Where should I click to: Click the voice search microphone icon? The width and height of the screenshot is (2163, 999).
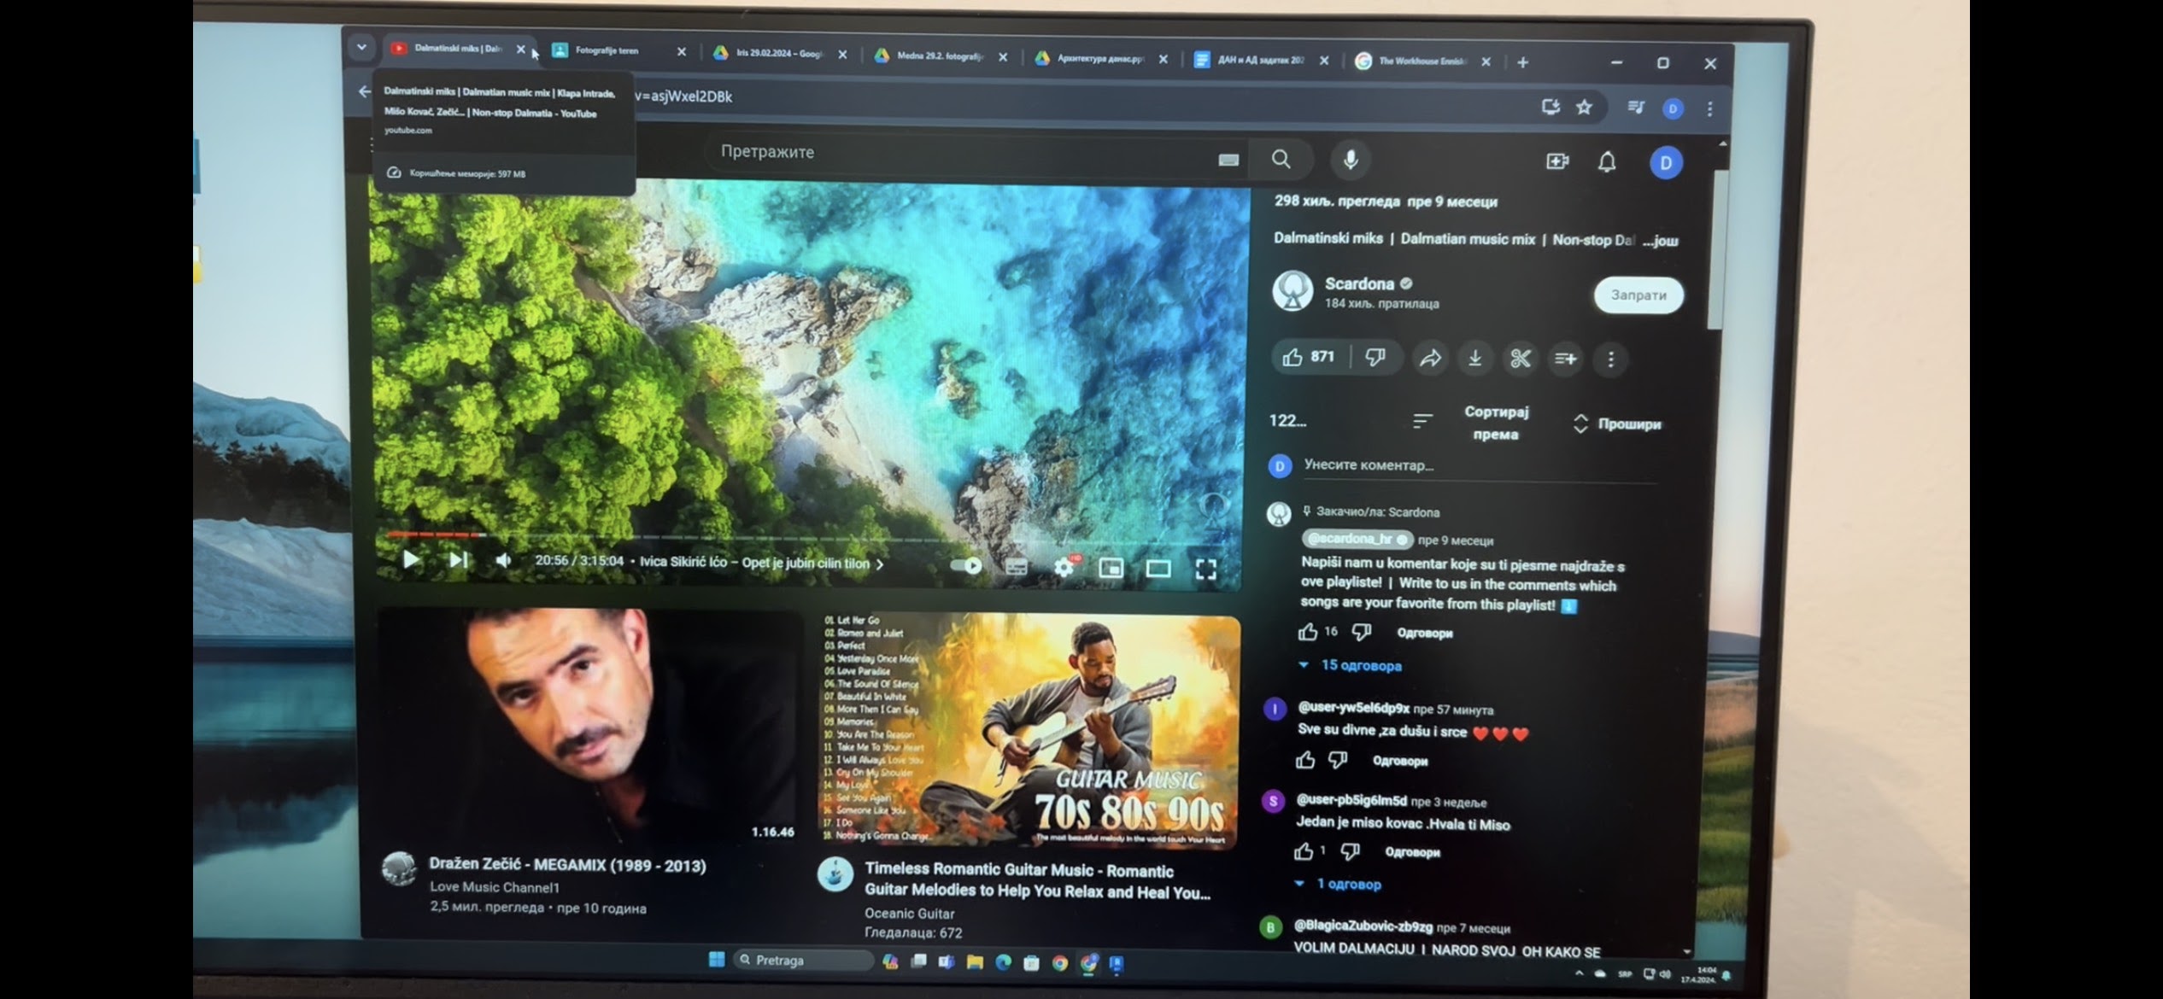pyautogui.click(x=1351, y=160)
